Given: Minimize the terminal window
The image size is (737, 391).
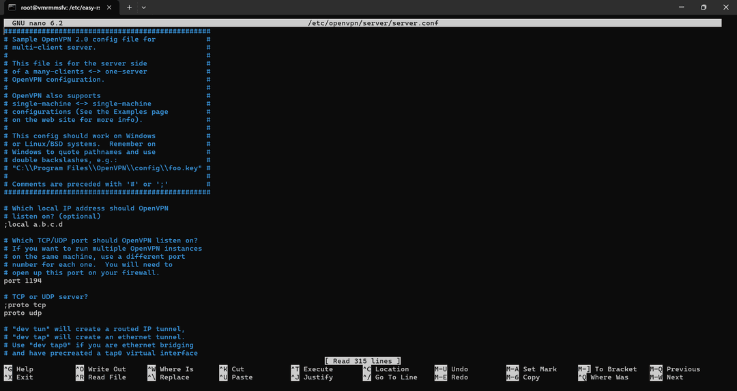Looking at the screenshot, I should coord(682,7).
